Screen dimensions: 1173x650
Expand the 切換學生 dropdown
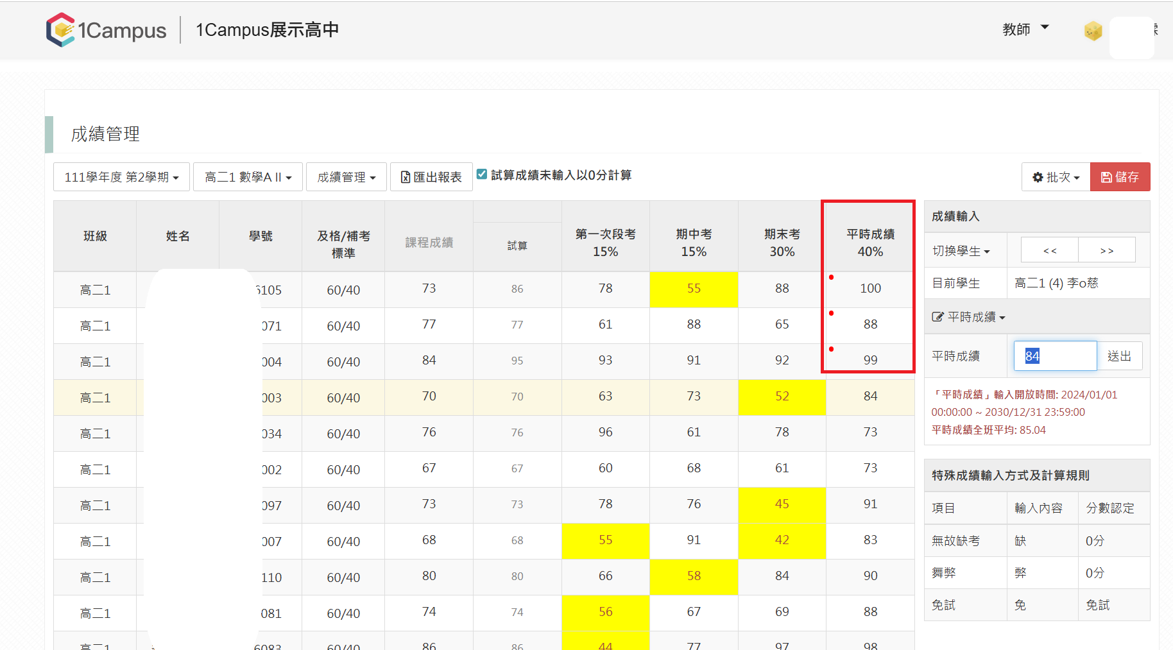(x=961, y=251)
